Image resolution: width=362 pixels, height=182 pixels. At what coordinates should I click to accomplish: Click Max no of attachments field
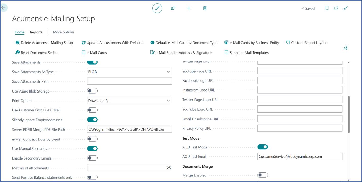point(129,168)
